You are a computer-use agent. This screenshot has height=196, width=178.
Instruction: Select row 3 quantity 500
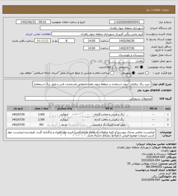[41, 125]
